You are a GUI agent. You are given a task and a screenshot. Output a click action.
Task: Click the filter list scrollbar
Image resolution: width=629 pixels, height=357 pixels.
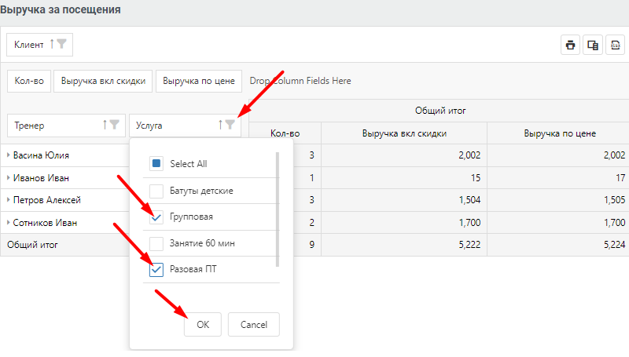coord(278,209)
